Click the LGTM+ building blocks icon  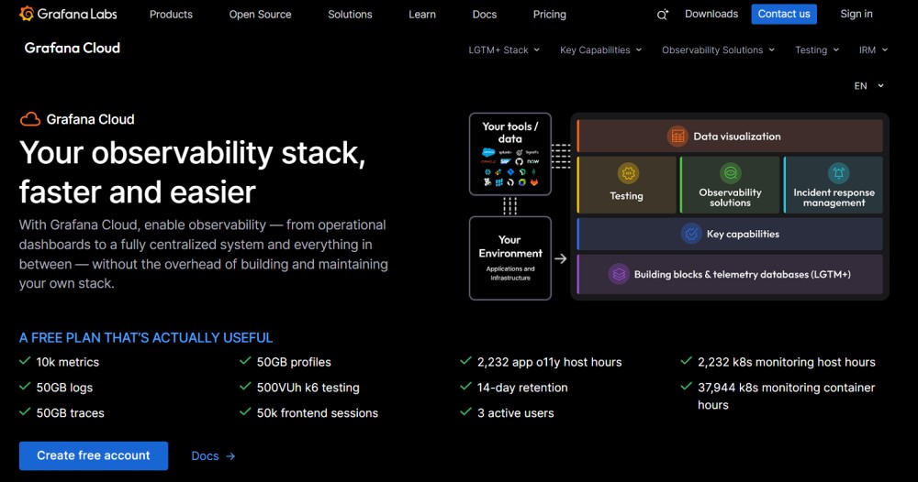(x=619, y=274)
